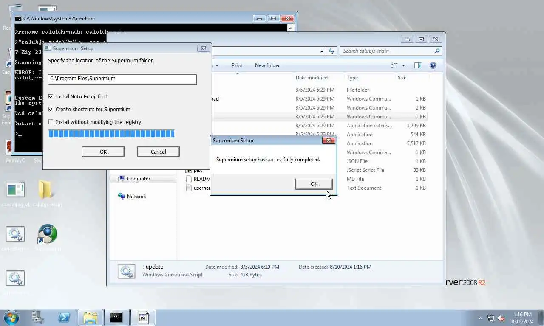544x326 pixels.
Task: Click Print in the Explorer toolbar
Action: tap(237, 65)
